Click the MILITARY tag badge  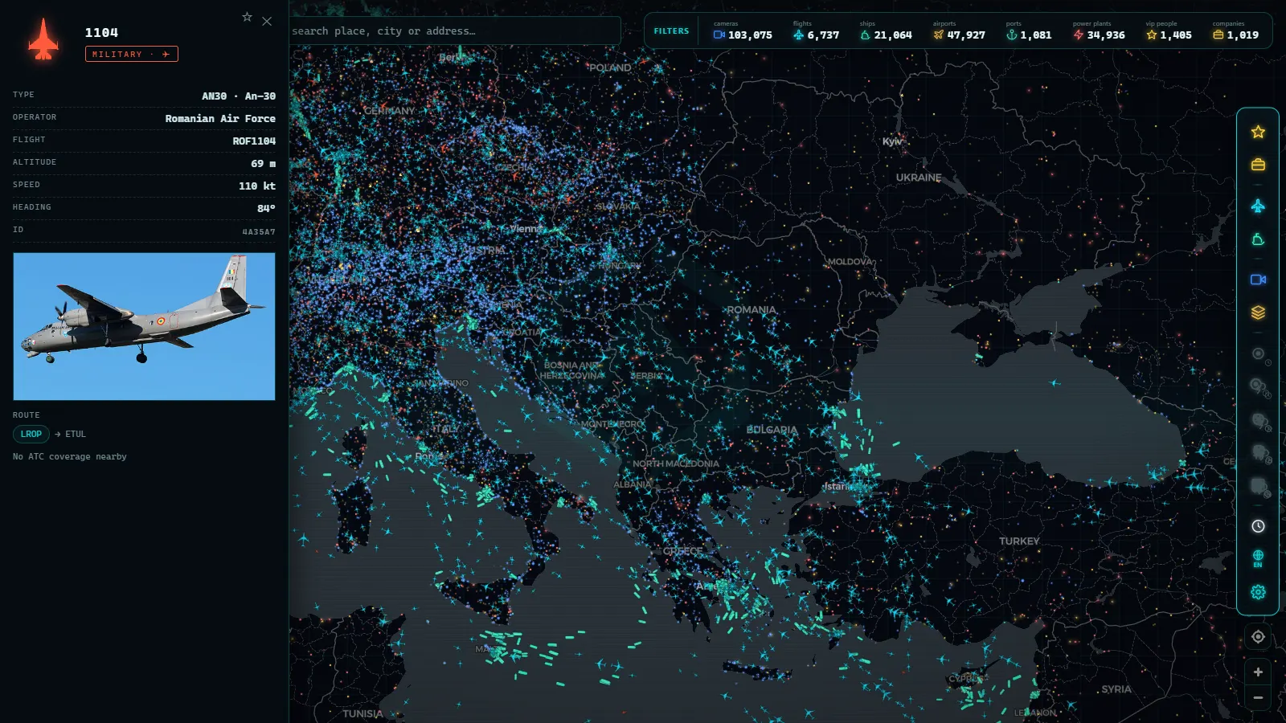tap(132, 54)
